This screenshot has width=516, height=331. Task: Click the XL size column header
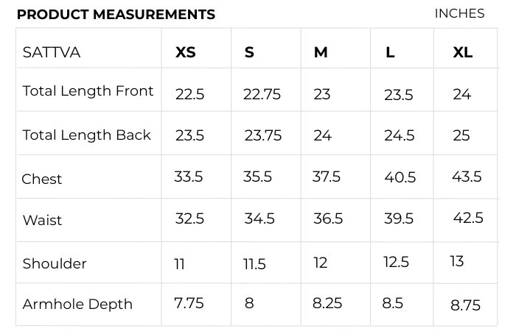coord(463,52)
